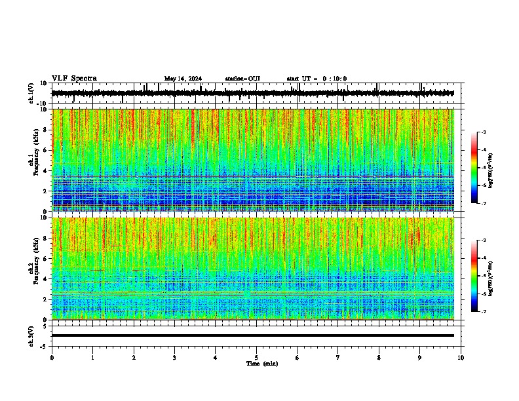The height and width of the screenshot is (401, 519).
Task: Click the ch.1 color scale log(PSD) unit label
Action: pos(491,170)
